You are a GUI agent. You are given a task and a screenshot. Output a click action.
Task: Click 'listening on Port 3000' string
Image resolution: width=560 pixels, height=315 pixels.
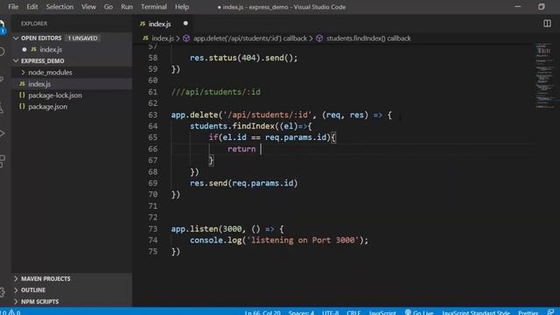pos(303,240)
